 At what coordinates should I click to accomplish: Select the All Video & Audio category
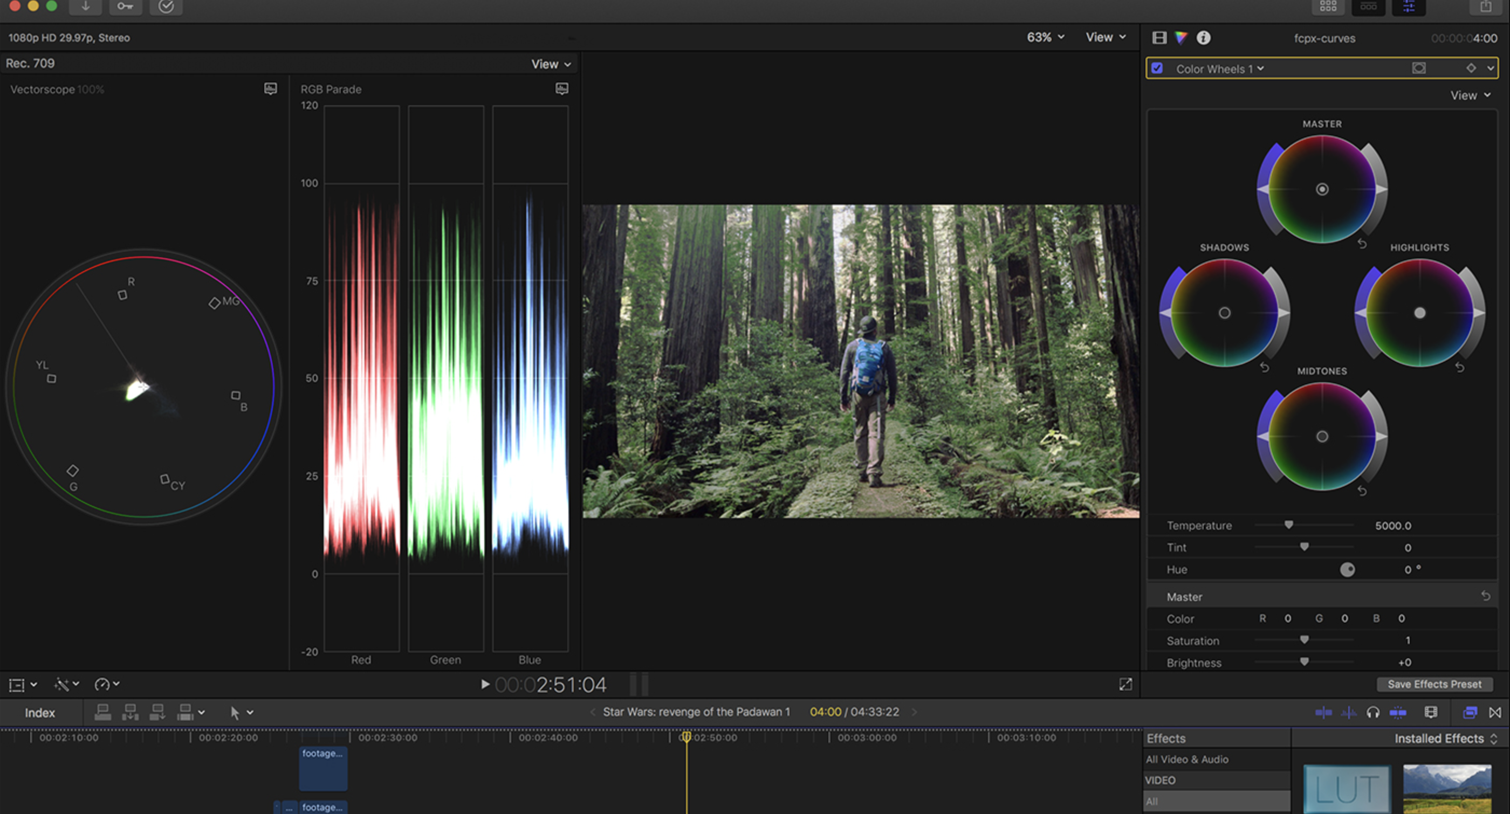[1186, 759]
